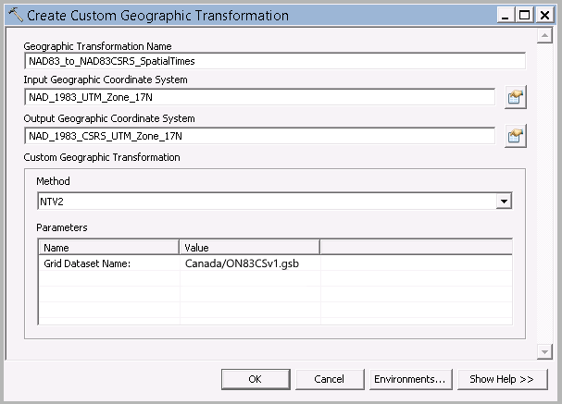Expand the Method dropdown showing NTV2
The height and width of the screenshot is (404, 562).
pyautogui.click(x=503, y=202)
